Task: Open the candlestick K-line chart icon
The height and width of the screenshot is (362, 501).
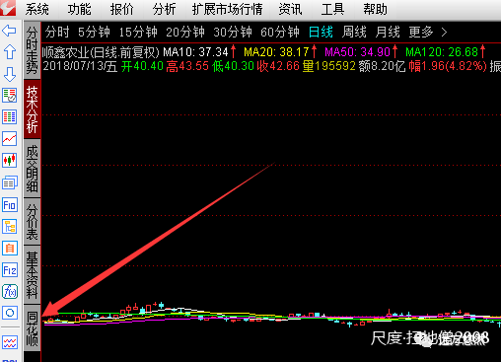Action: [x=10, y=161]
